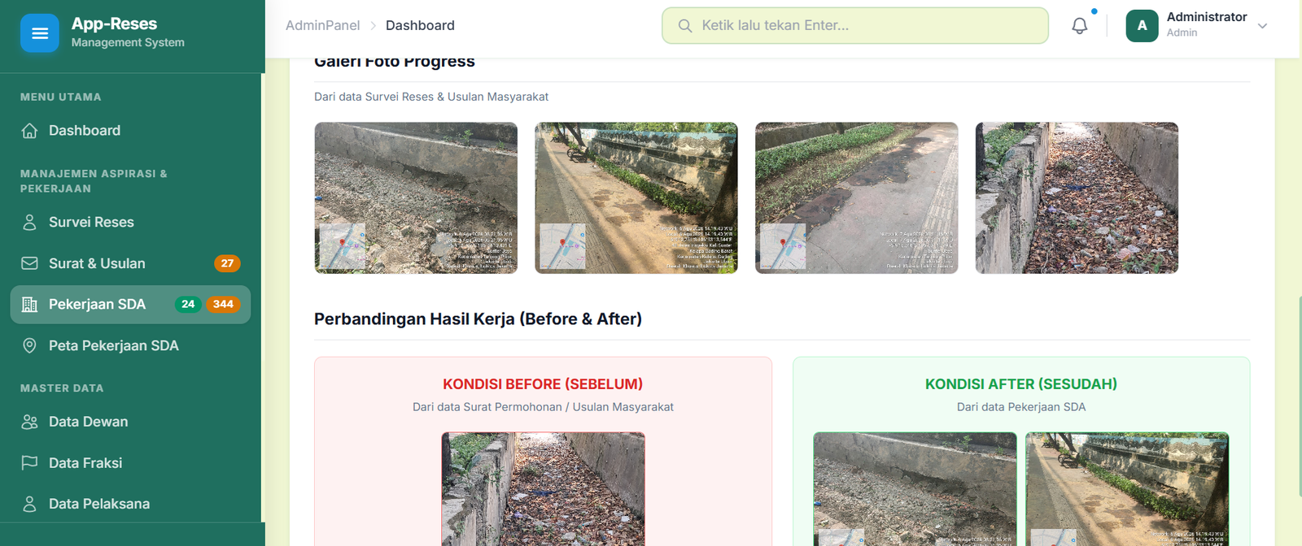Open the Peta Pekerjaan SDA menu
Screen dimensions: 1302x546
click(130, 345)
